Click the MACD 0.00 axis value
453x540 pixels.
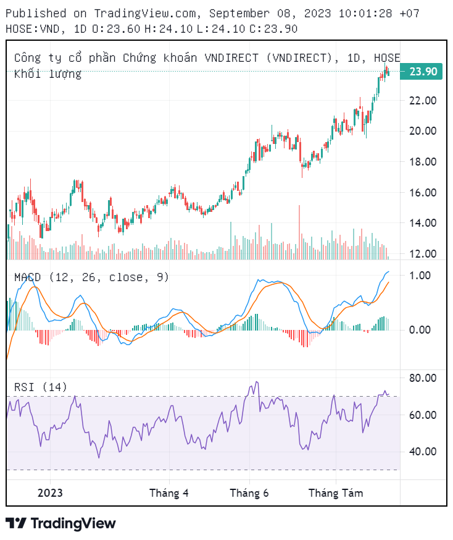coord(420,330)
